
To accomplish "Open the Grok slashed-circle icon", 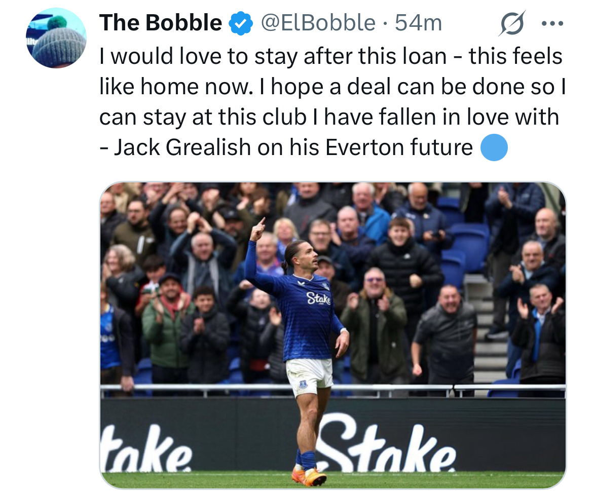I will pyautogui.click(x=511, y=23).
